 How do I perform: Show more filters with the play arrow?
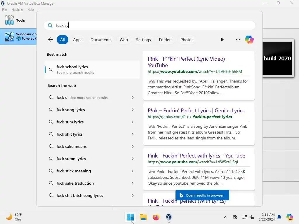tap(222, 40)
